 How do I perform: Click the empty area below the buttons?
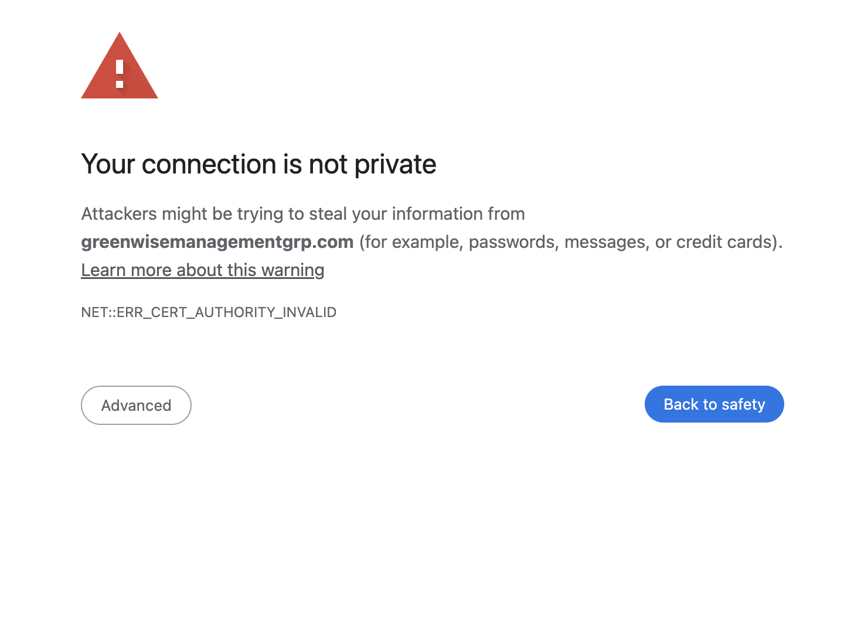[x=422, y=527]
